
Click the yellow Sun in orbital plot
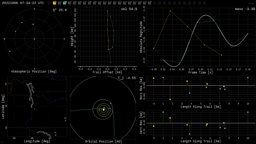click(x=103, y=109)
